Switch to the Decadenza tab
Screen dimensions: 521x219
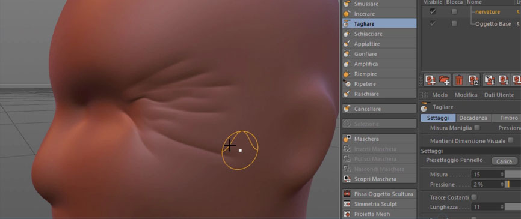473,118
